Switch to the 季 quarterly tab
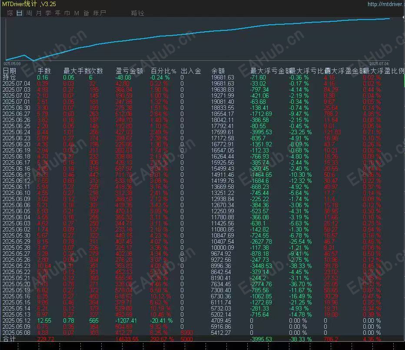 (48, 13)
